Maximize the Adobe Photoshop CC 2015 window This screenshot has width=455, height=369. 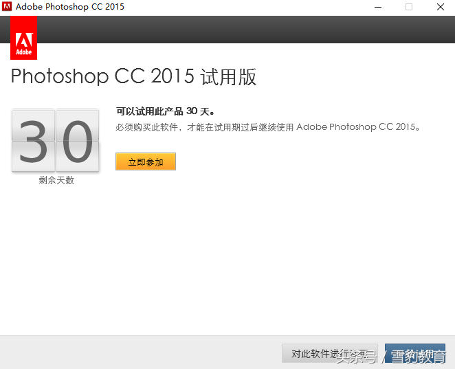[408, 7]
